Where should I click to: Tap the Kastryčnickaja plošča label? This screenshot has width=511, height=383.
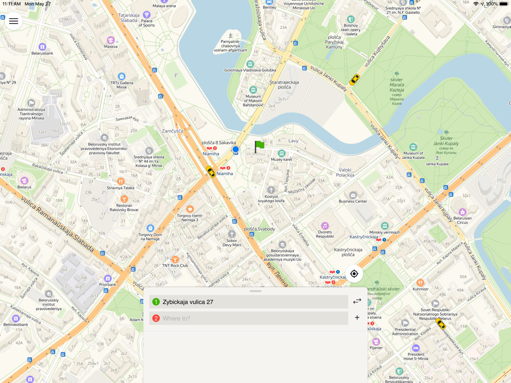point(348,252)
